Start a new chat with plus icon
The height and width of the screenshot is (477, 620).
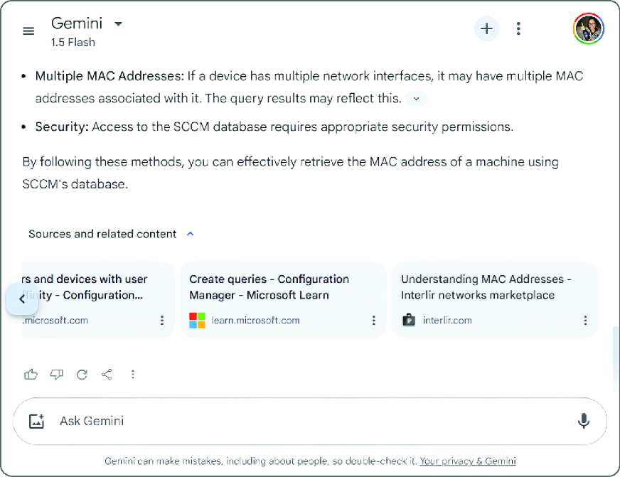click(x=486, y=29)
